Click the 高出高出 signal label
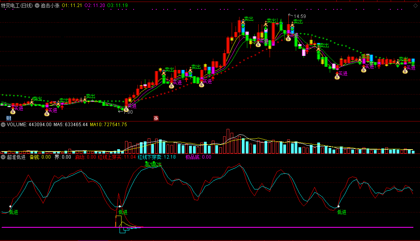 (153, 164)
